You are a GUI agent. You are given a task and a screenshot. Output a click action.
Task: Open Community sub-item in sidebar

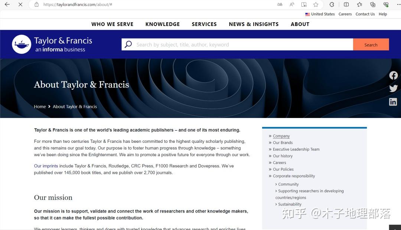click(288, 184)
